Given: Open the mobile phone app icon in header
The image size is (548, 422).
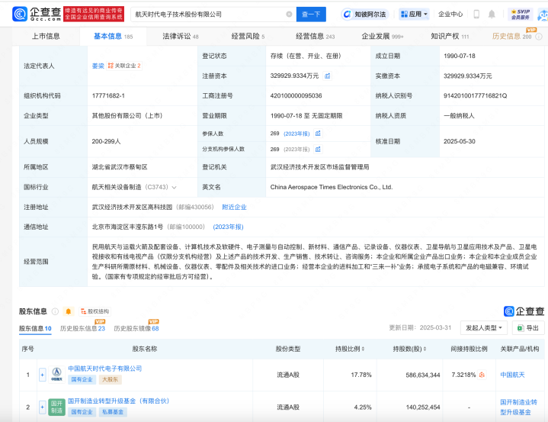Looking at the screenshot, I should pyautogui.click(x=476, y=14).
